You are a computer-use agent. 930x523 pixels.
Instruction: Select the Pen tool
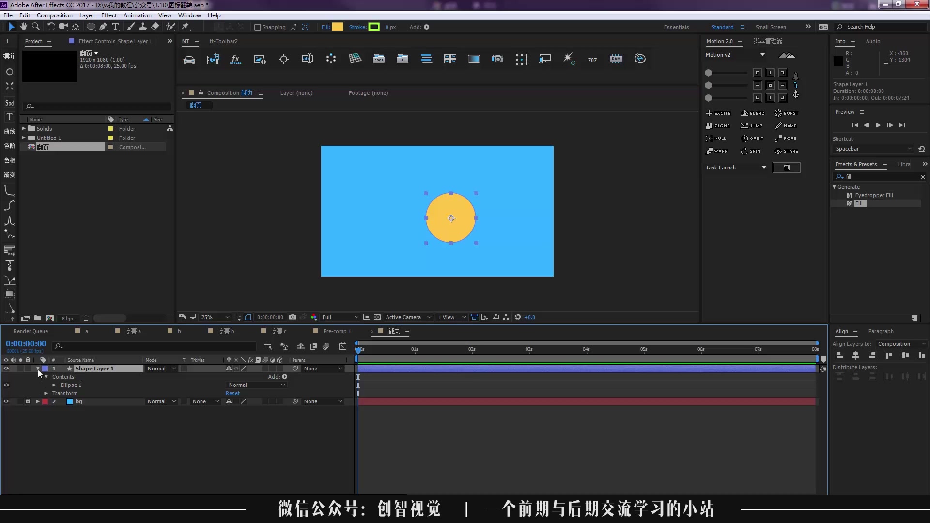[103, 27]
